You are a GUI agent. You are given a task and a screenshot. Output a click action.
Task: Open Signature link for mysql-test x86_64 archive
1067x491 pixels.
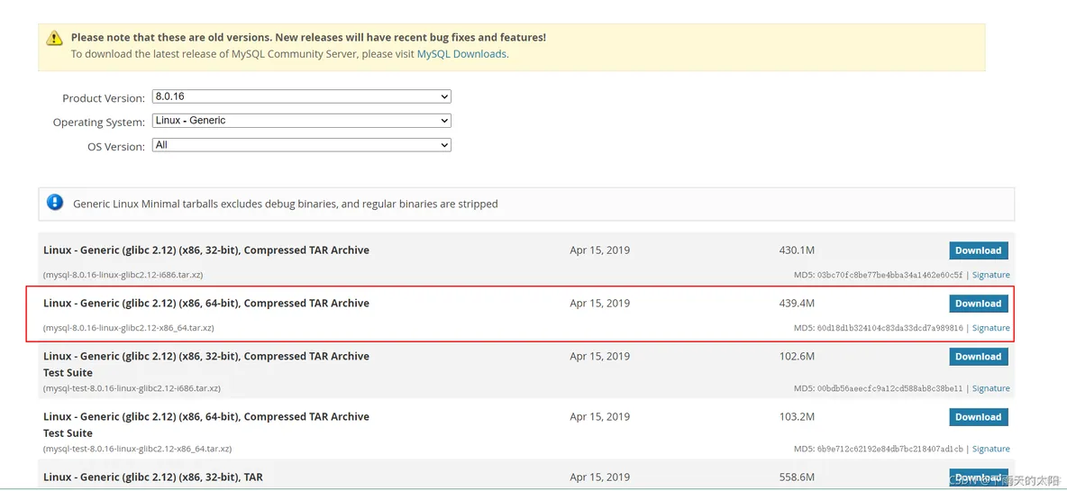990,449
